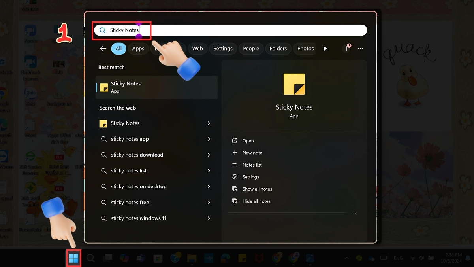Viewport: 474px width, 267px height.
Task: Expand more actions chevron in preview pane
Action: coord(355,213)
